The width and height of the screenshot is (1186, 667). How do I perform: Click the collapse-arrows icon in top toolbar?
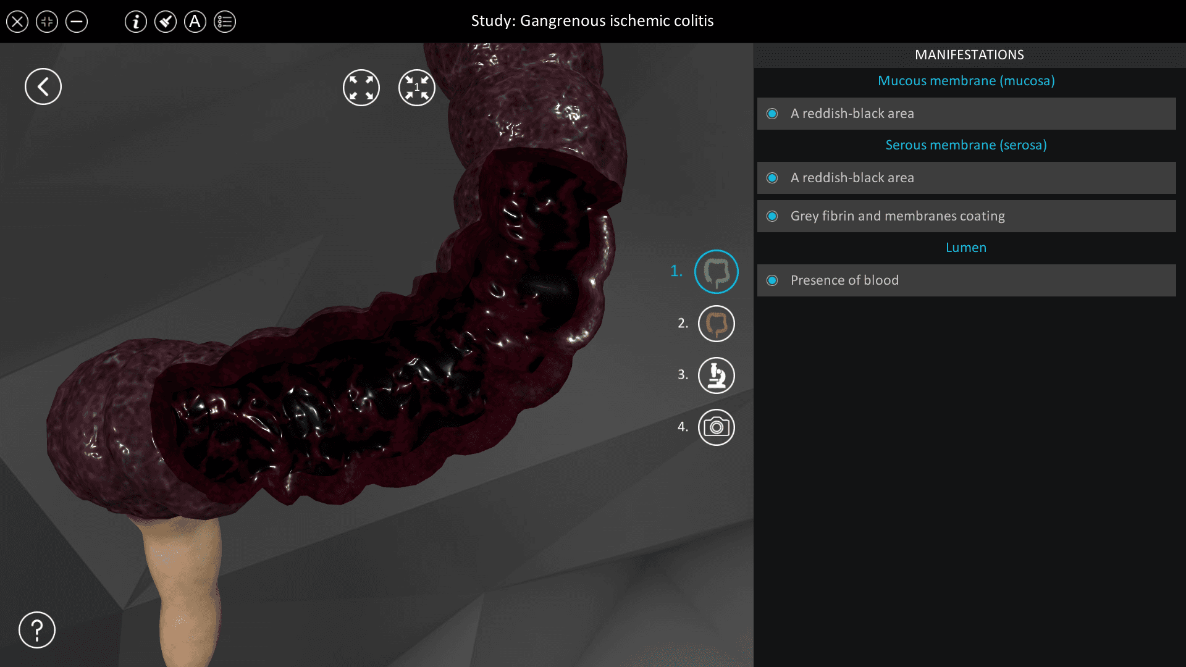tap(47, 22)
